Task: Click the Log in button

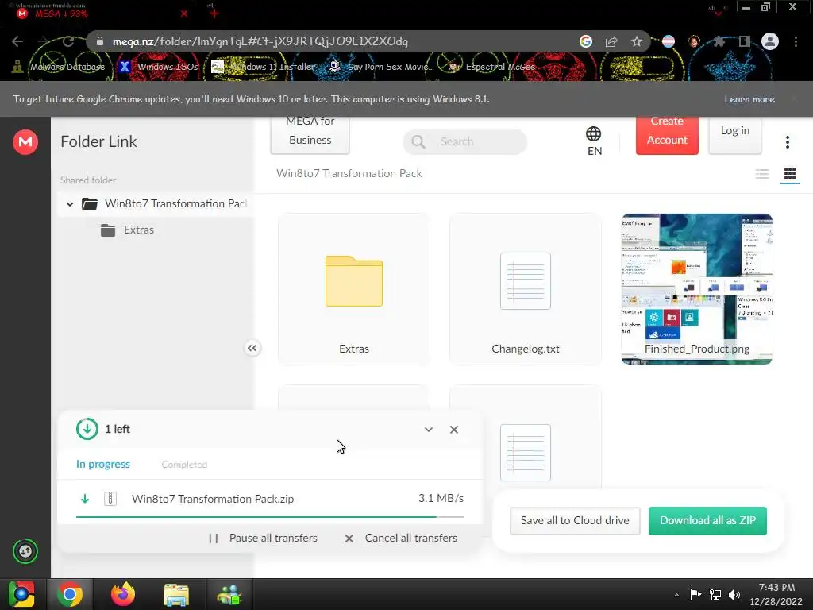Action: point(735,135)
